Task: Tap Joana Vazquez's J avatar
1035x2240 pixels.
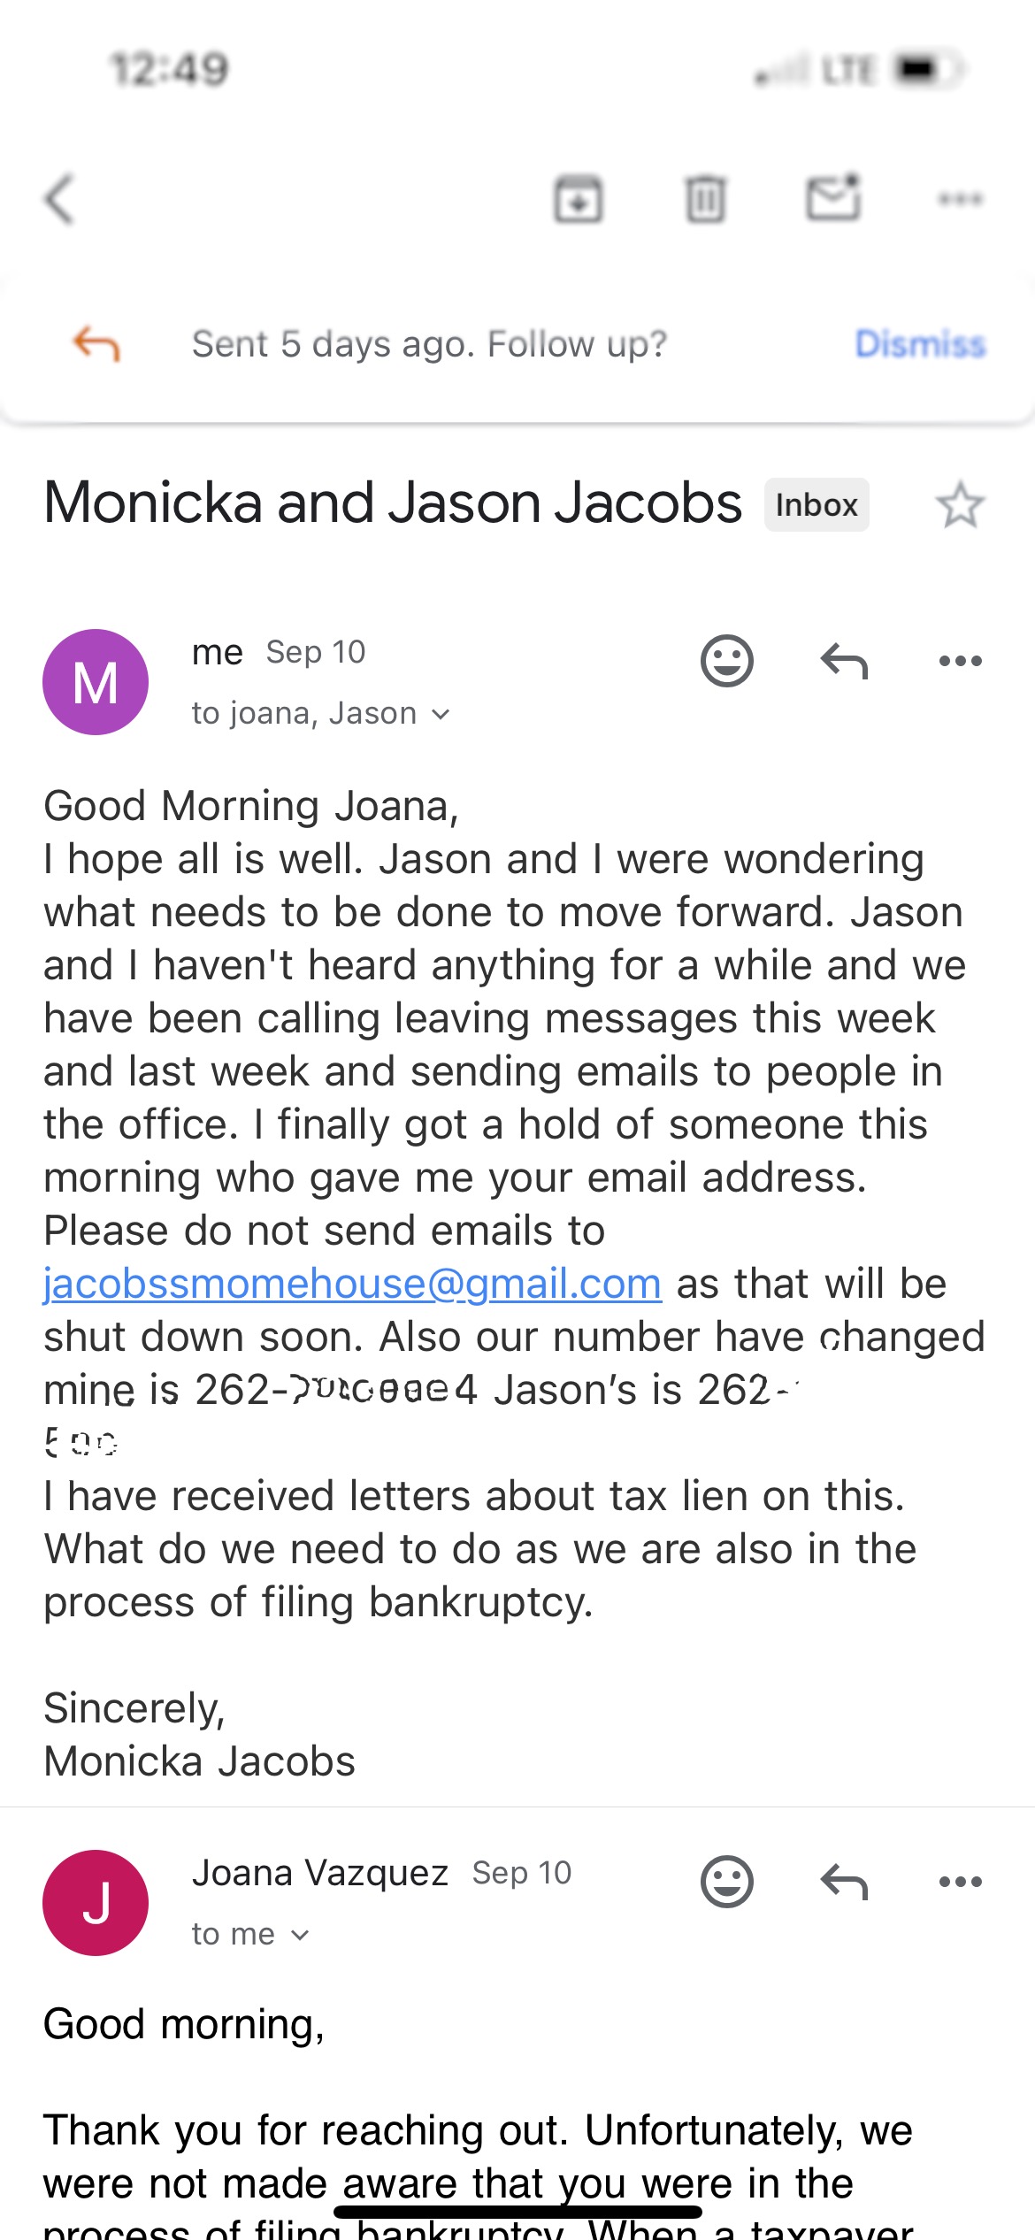Action: pos(96,1903)
